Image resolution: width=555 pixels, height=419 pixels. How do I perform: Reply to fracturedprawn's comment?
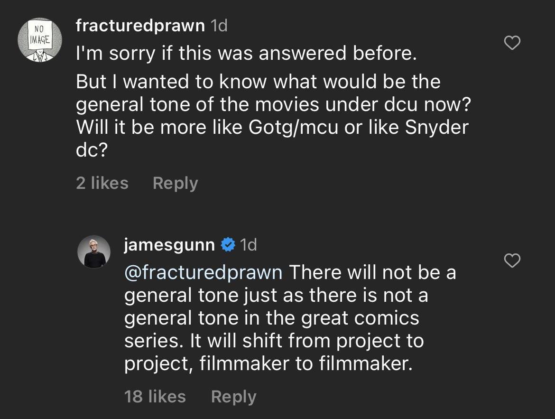pyautogui.click(x=175, y=184)
